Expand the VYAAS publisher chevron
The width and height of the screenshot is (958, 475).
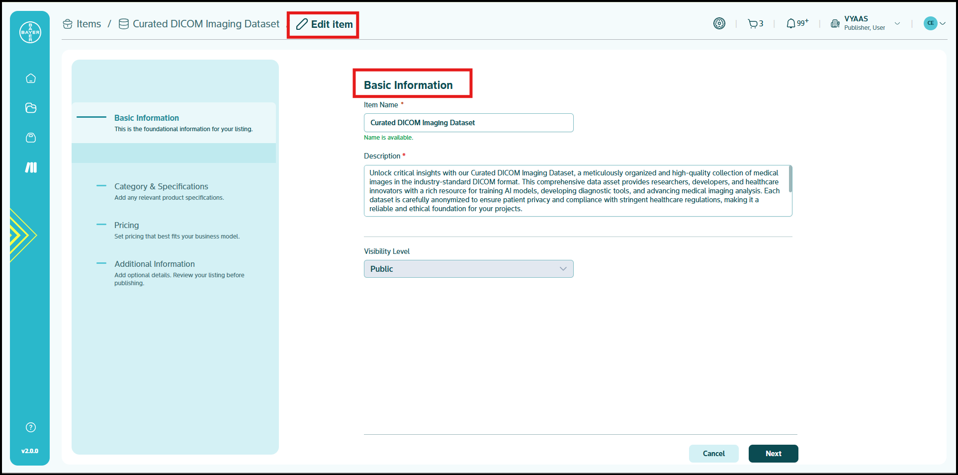coord(898,23)
